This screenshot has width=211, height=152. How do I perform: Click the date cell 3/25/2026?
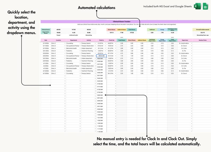coord(46,56)
